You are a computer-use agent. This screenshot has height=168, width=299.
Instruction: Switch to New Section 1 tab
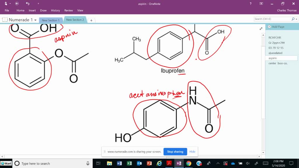click(51, 20)
